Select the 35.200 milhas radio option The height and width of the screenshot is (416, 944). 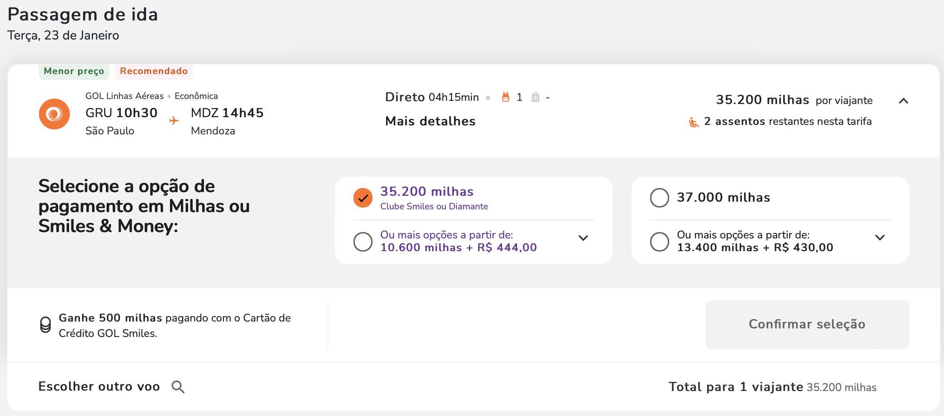[363, 198]
